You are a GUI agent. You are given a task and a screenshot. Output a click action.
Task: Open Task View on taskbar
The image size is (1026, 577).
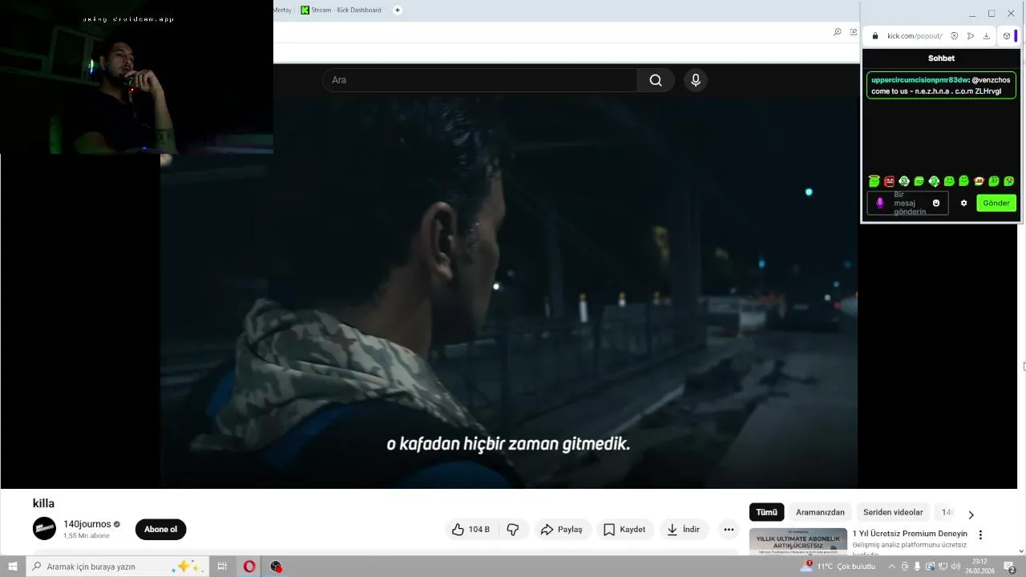222,567
